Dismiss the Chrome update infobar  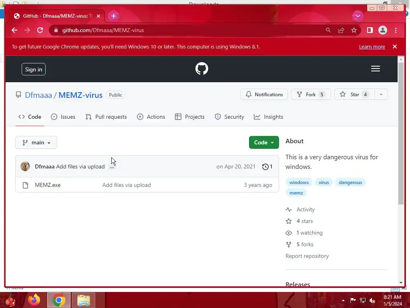[395, 47]
